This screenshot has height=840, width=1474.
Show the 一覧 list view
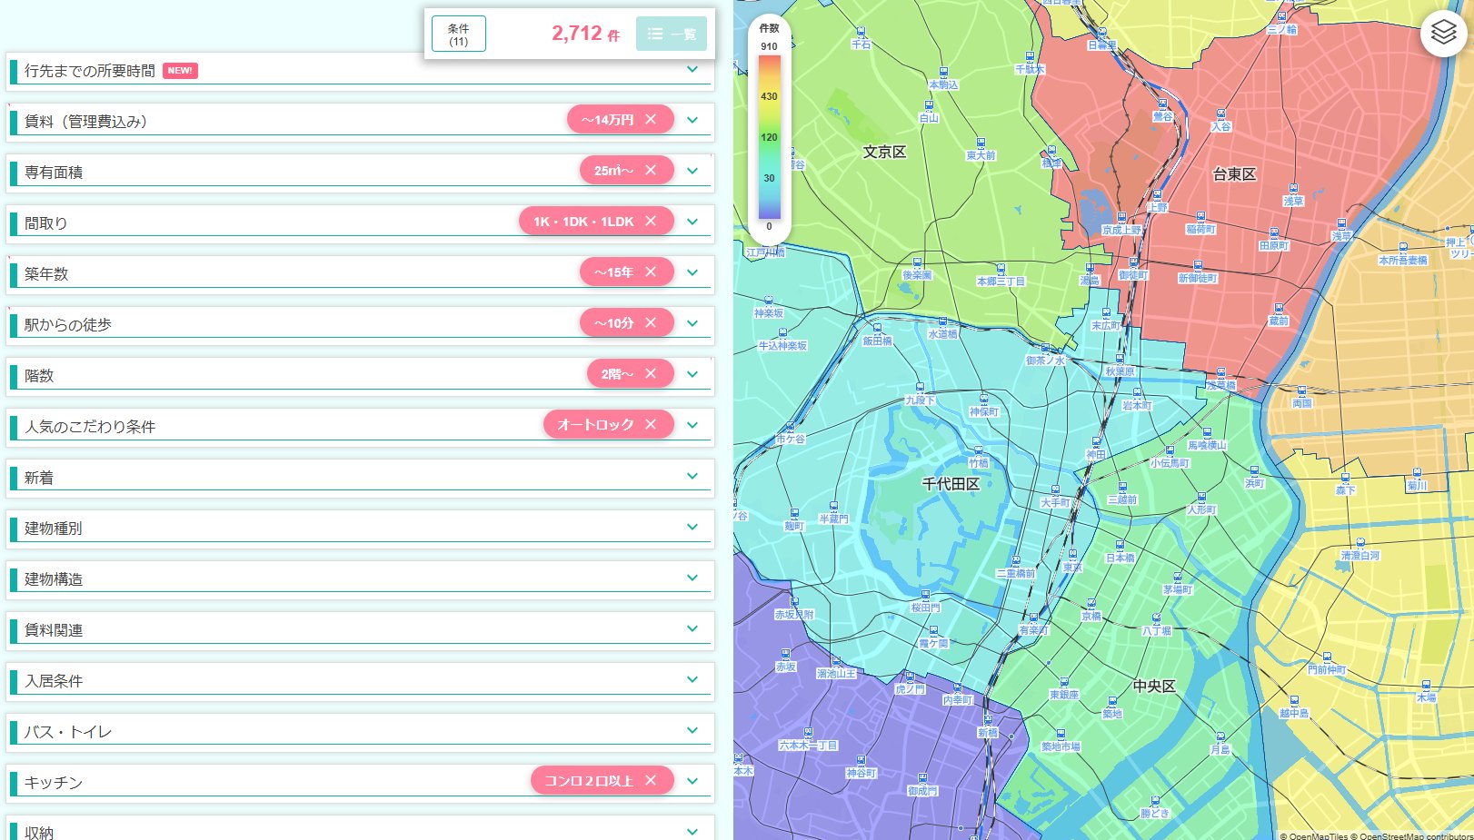click(672, 34)
